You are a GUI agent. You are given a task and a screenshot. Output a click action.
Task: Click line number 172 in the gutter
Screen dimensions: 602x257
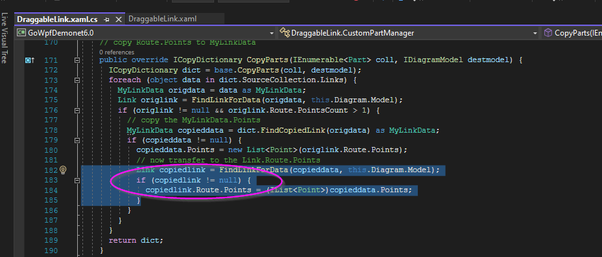coord(51,71)
